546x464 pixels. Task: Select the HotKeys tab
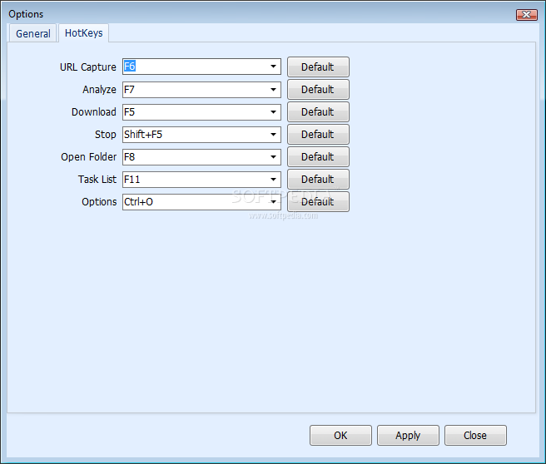[x=83, y=33]
